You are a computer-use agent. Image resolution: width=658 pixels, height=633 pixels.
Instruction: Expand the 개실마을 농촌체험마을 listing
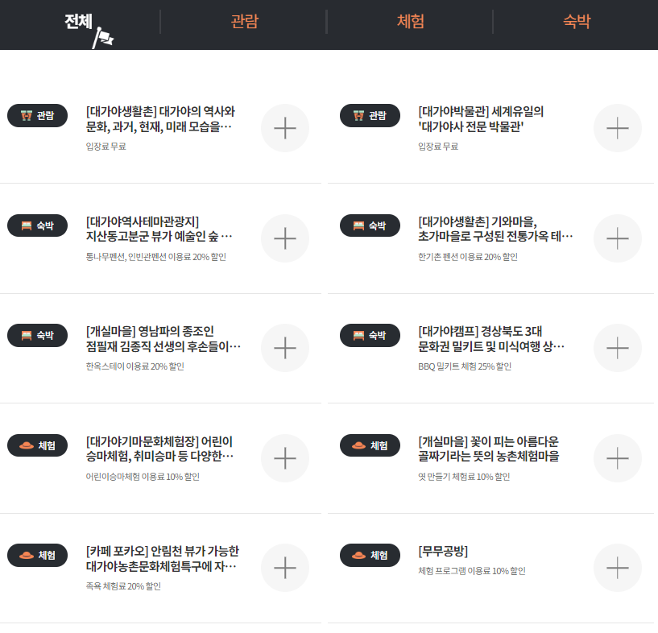617,457
